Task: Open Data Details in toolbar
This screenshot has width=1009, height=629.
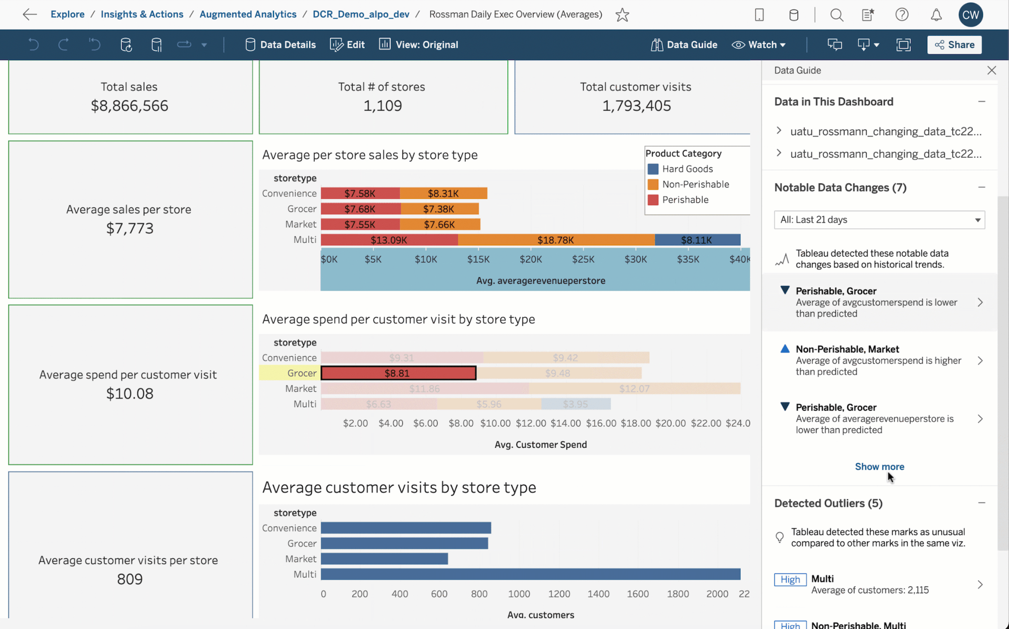Action: 281,44
